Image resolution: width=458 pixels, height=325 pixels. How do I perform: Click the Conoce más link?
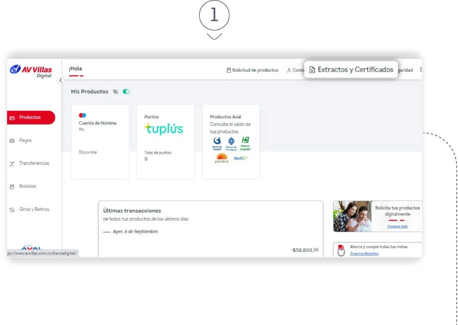[x=397, y=226]
